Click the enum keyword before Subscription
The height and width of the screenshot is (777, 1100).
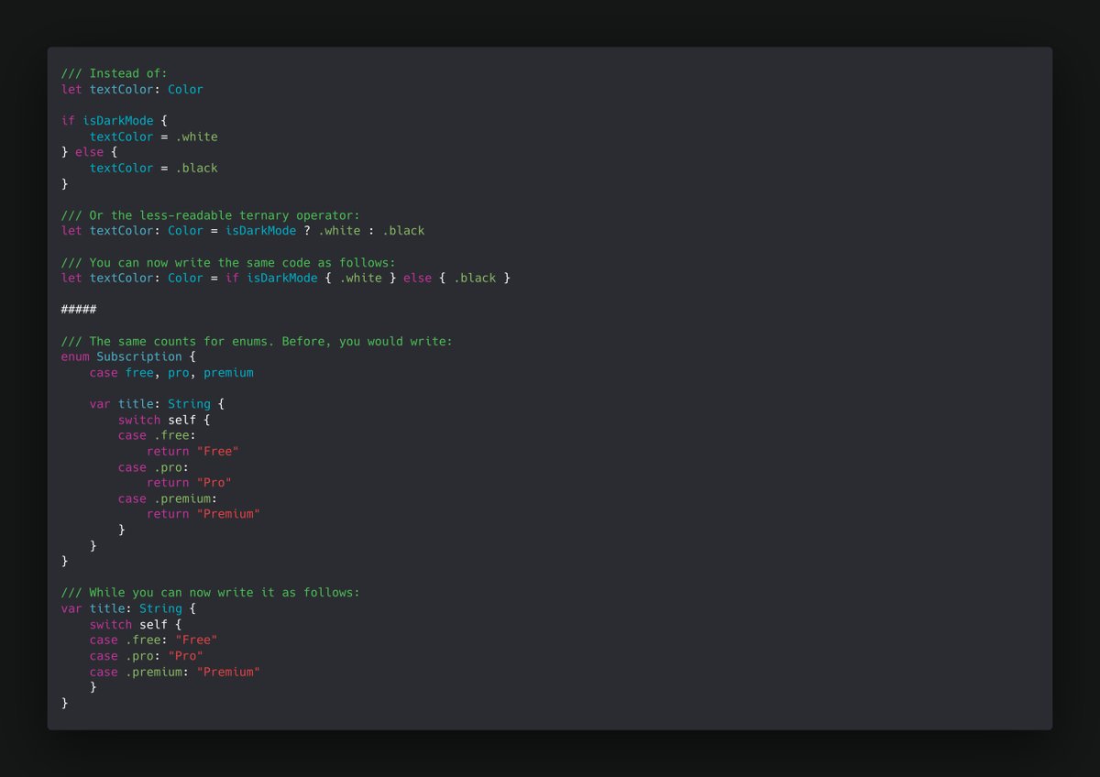click(74, 356)
